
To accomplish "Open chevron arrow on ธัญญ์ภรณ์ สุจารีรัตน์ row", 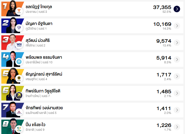I will 177,76.
